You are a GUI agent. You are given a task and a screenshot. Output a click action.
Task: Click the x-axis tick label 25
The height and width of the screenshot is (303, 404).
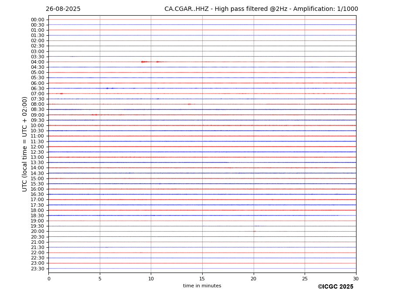tap(305, 279)
